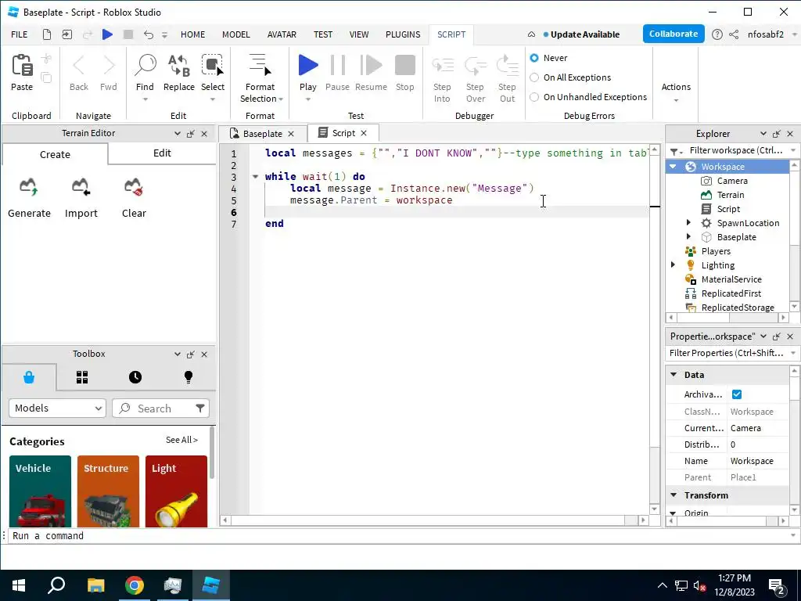This screenshot has height=601, width=801.
Task: Collapse the Data properties section
Action: tap(673, 375)
